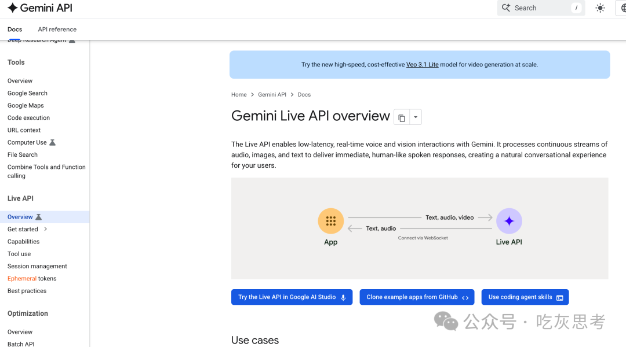Open Overview under the Tools section

20,81
